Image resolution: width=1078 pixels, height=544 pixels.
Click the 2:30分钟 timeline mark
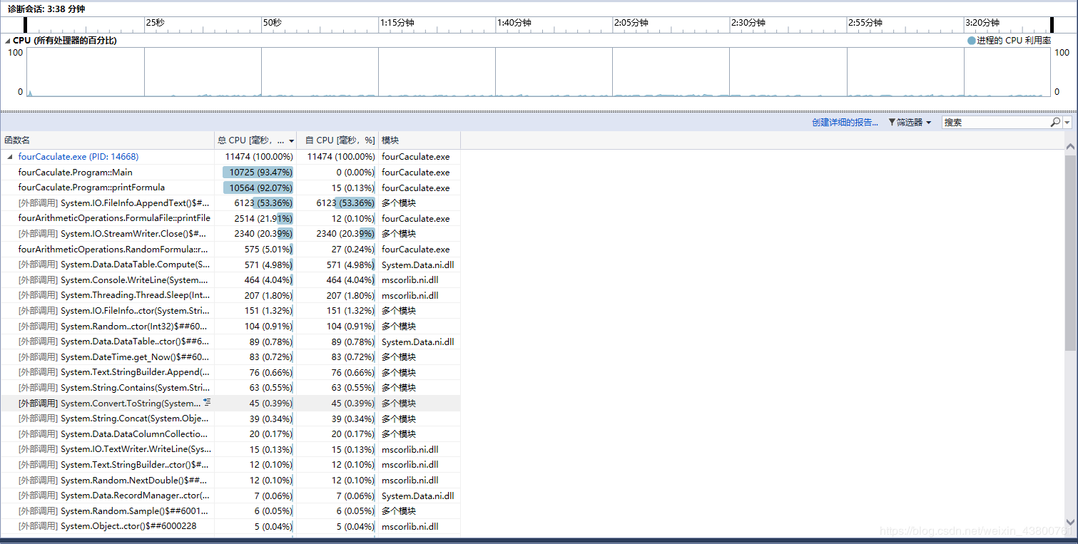[x=748, y=23]
